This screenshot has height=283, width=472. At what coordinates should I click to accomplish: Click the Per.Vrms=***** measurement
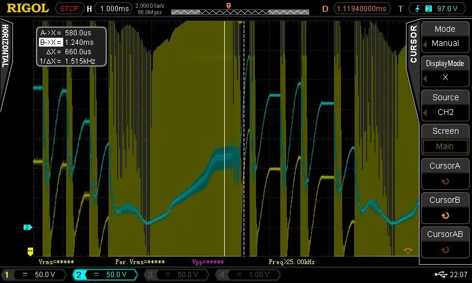tap(140, 262)
